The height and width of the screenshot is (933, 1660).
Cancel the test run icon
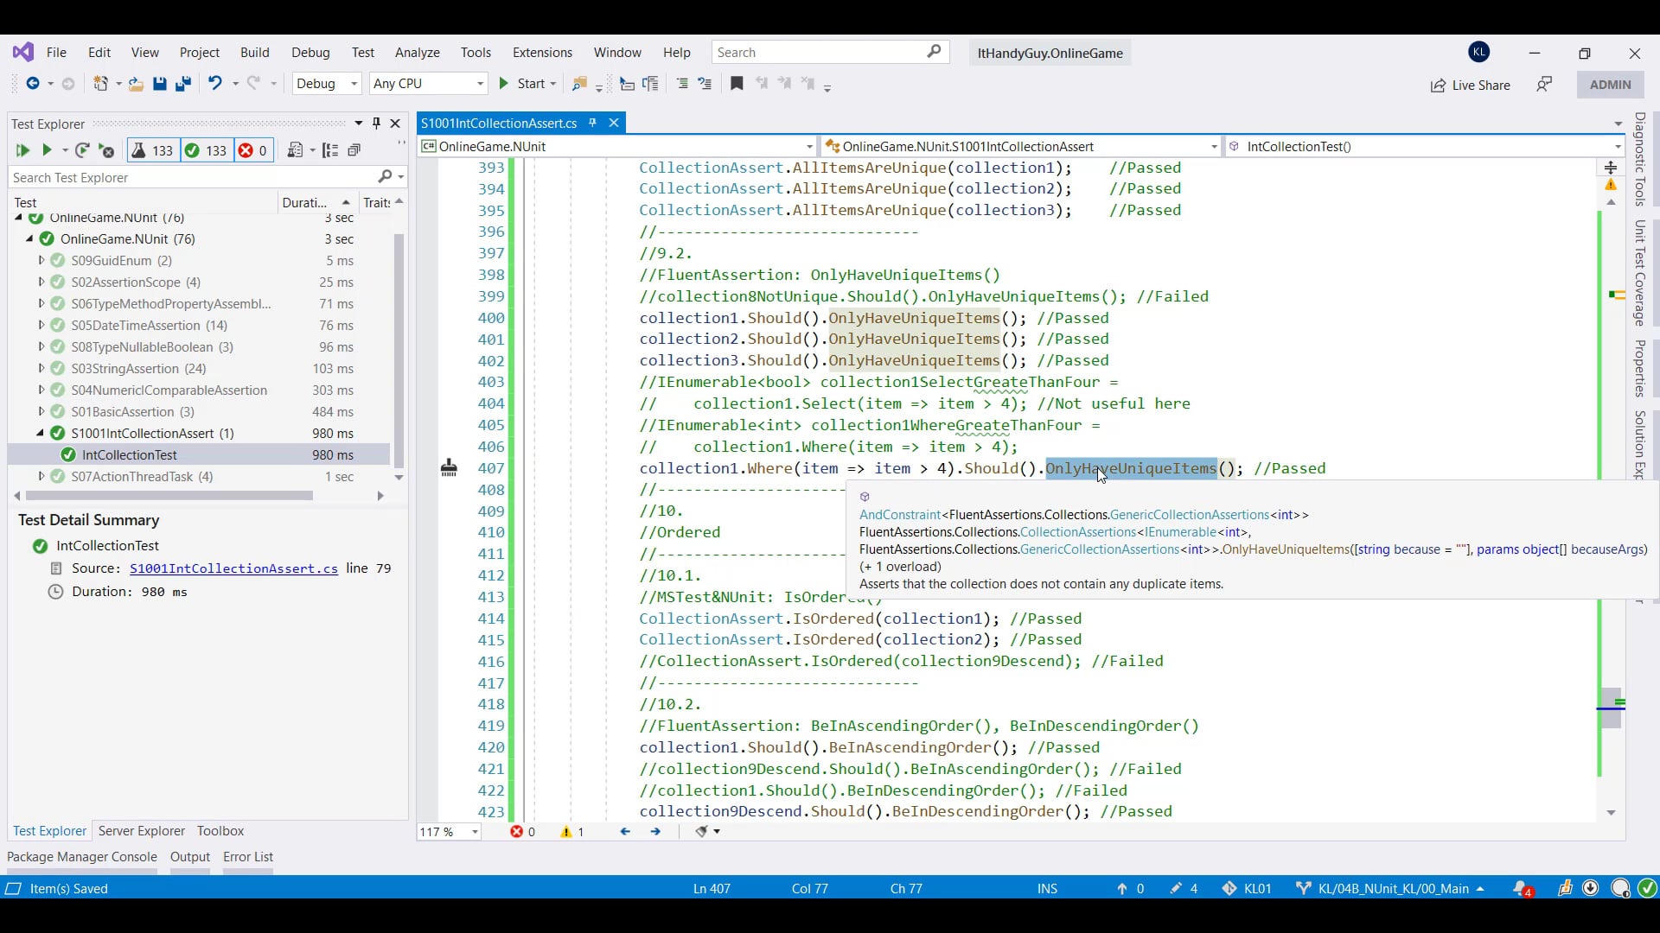tap(107, 151)
